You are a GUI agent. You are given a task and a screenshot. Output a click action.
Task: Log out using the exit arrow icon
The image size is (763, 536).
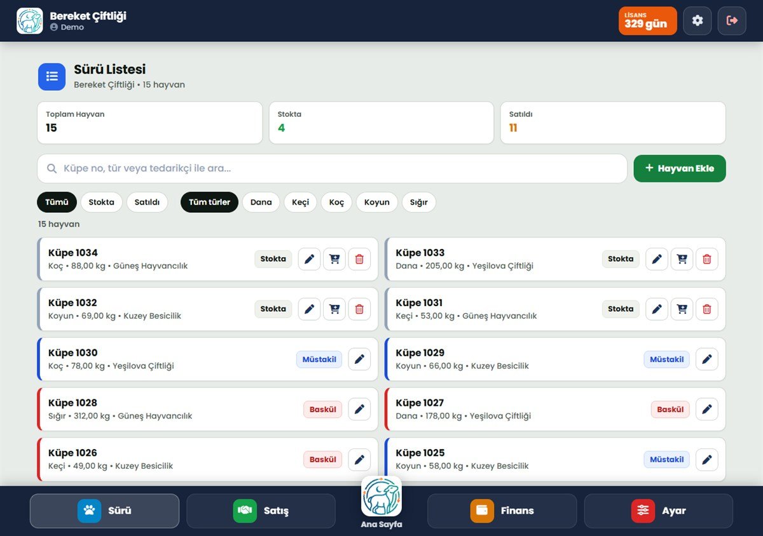coord(732,21)
